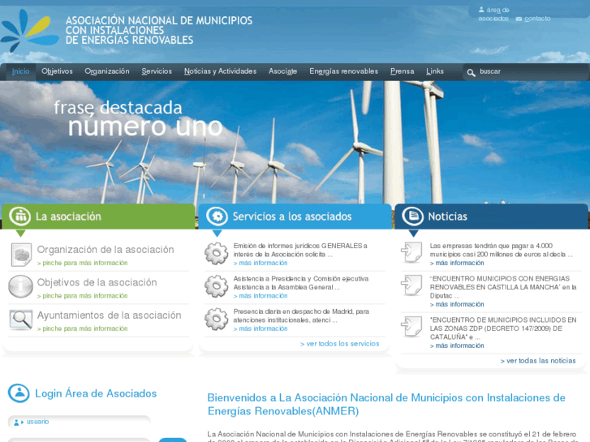Click the ASOCIACIÓN NACIONAL DE MUNICIPIOS site title
The height and width of the screenshot is (442, 590).
coord(159,30)
